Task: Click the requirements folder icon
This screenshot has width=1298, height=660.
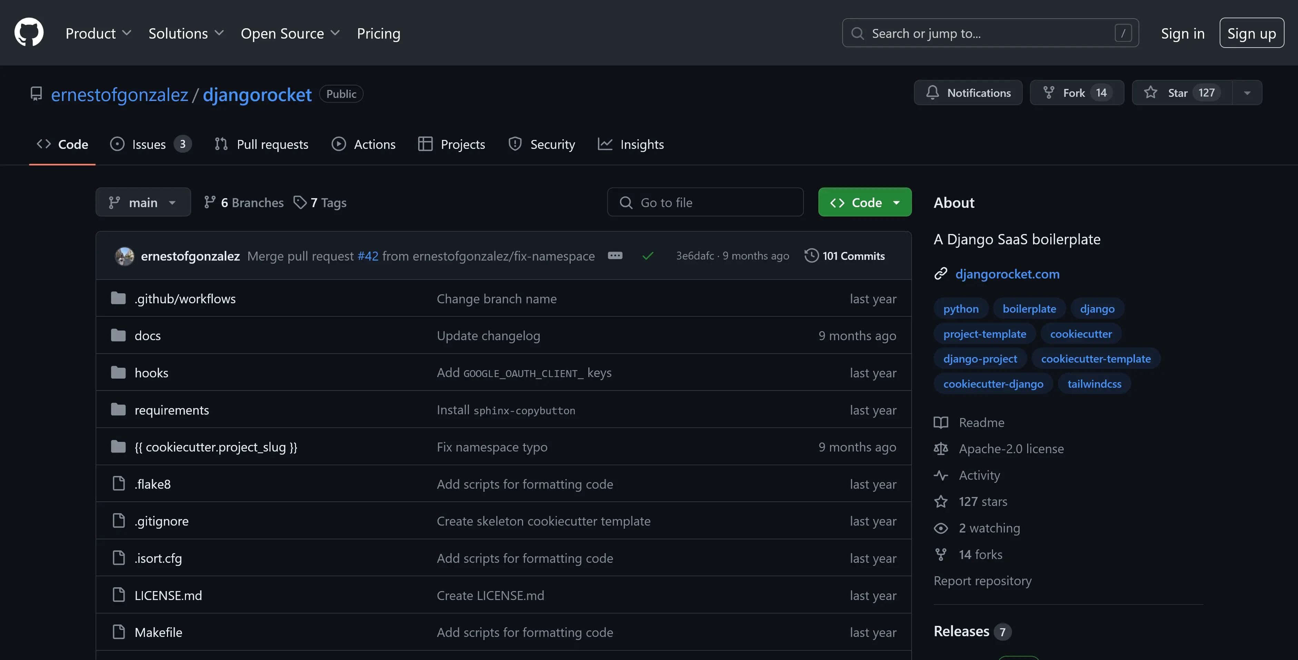Action: click(x=118, y=409)
